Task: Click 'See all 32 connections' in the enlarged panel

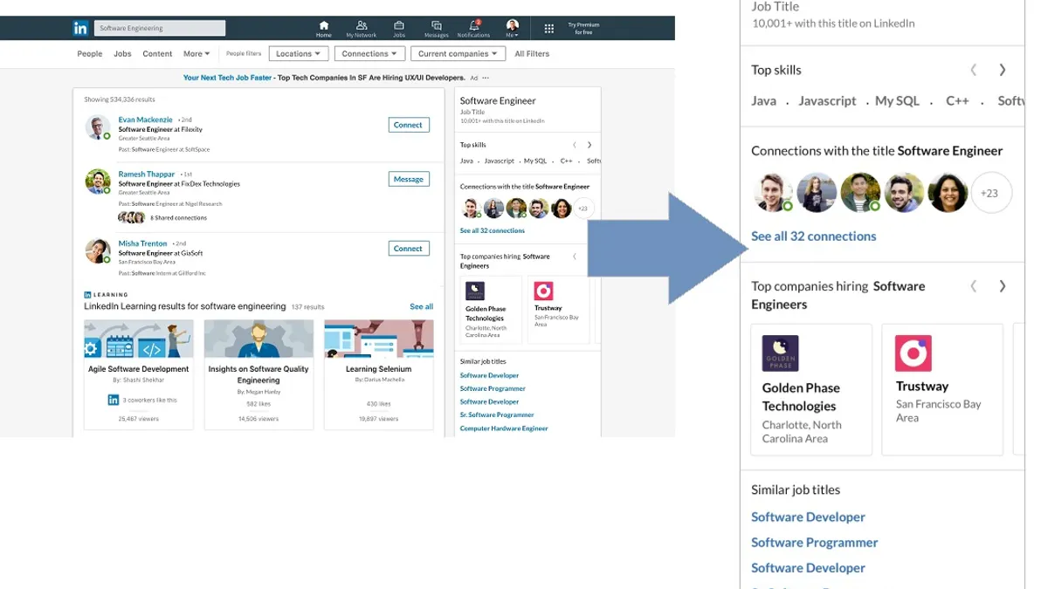Action: [x=814, y=236]
